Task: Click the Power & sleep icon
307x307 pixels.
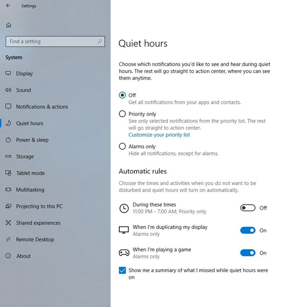Action: 8,140
